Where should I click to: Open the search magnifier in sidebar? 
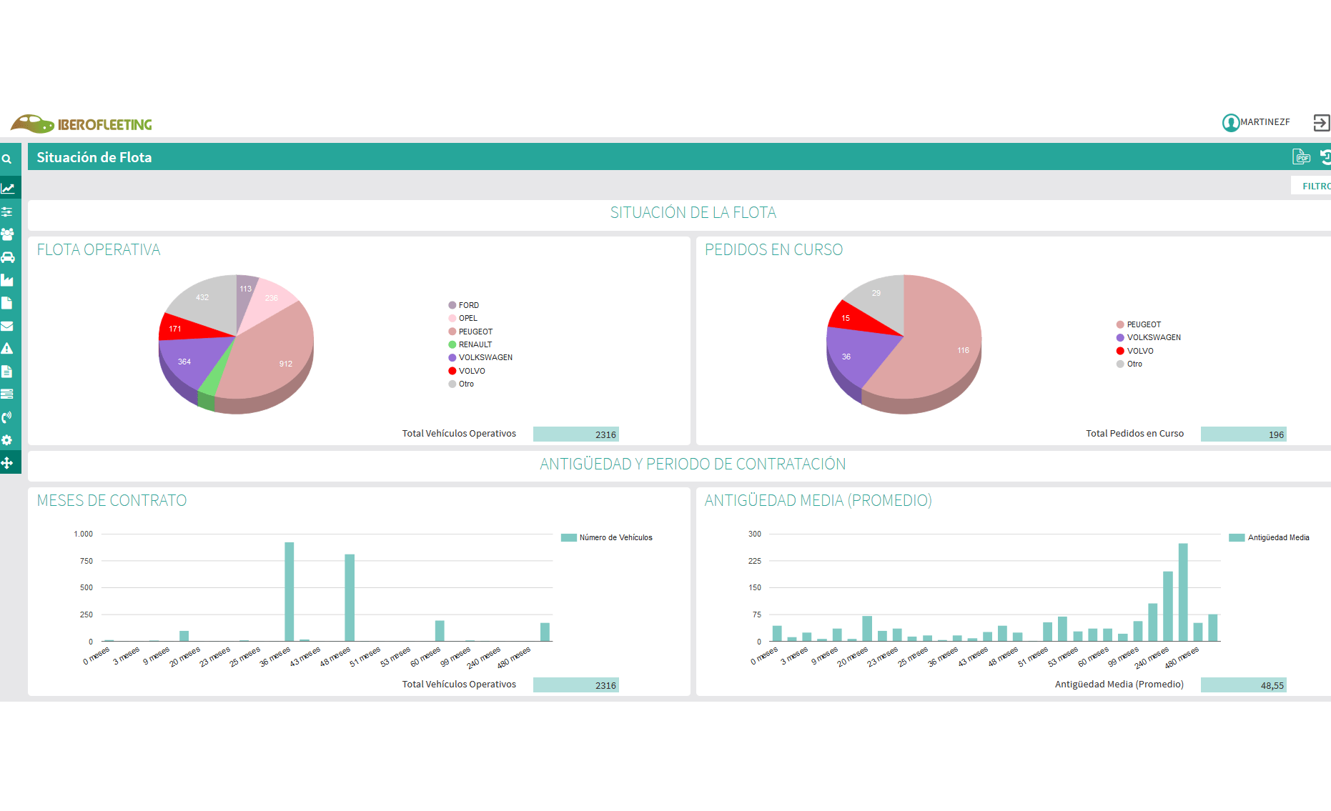point(6,159)
